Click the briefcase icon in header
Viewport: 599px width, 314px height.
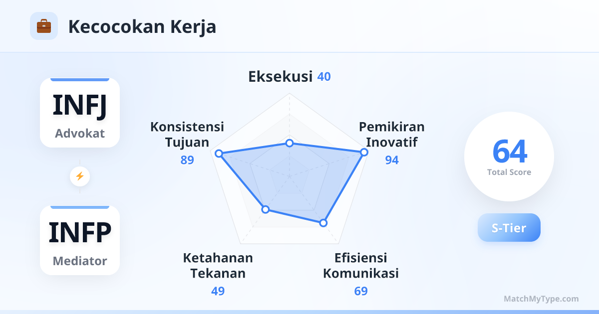tap(44, 26)
